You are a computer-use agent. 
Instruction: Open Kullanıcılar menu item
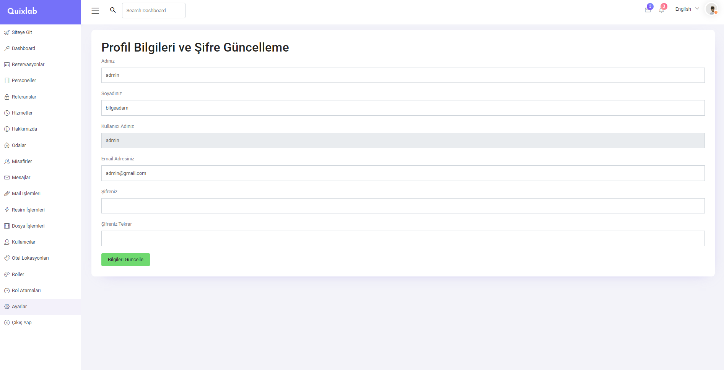23,242
